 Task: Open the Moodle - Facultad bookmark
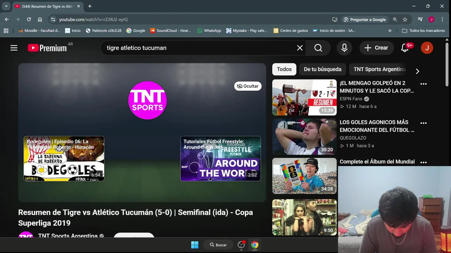tap(39, 31)
